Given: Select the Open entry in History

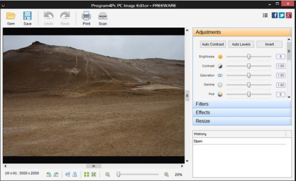Looking at the screenshot, I should click(240, 141).
